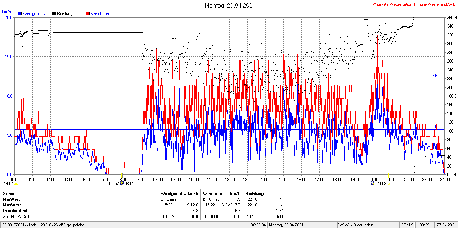Click the km/h axis unit label

pos(6,11)
